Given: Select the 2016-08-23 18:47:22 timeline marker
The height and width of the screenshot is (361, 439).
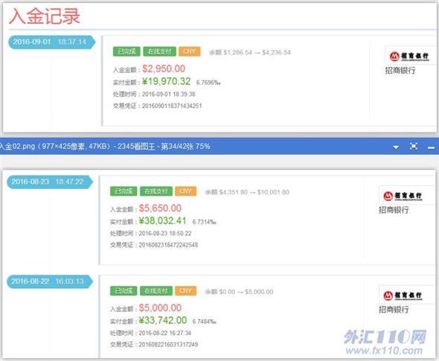Looking at the screenshot, I should 50,182.
